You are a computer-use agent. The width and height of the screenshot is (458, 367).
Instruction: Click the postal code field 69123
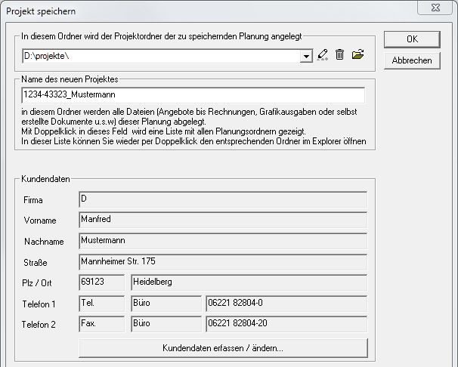(x=101, y=282)
